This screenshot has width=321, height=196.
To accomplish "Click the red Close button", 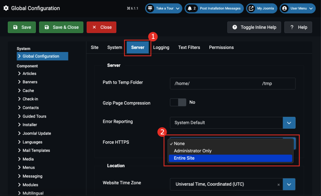I will (x=101, y=27).
